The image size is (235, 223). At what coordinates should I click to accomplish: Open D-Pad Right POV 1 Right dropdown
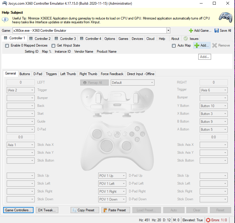point(112,192)
